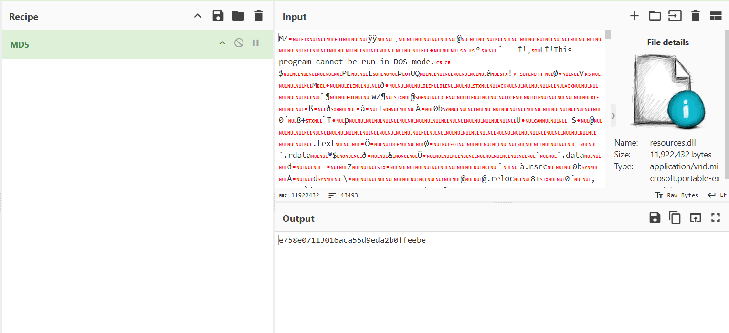This screenshot has height=333, width=729.
Task: Select the MD5 hash output text
Action: 352,240
